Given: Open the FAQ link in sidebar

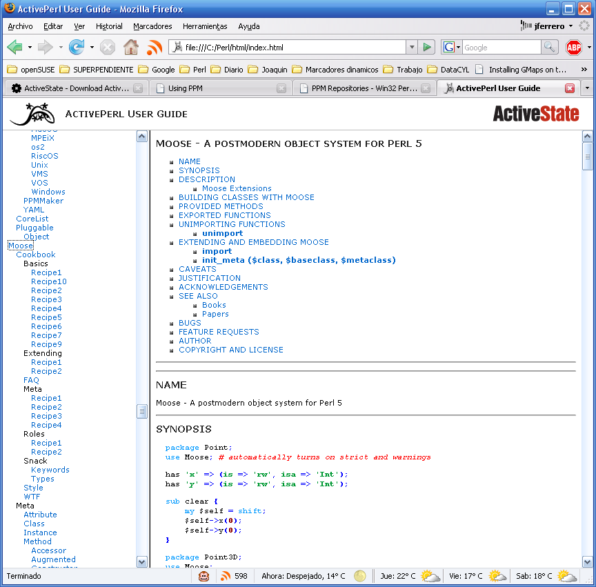Looking at the screenshot, I should (x=31, y=380).
